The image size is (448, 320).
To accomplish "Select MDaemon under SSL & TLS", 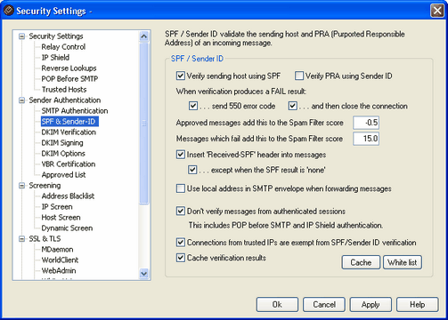I will pos(57,250).
